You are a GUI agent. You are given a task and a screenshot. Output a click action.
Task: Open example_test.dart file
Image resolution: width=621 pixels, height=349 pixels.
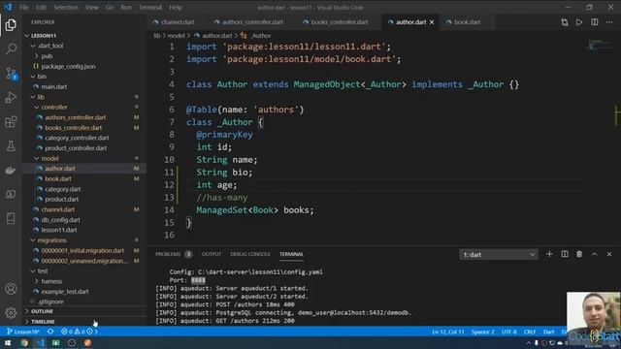pyautogui.click(x=65, y=292)
